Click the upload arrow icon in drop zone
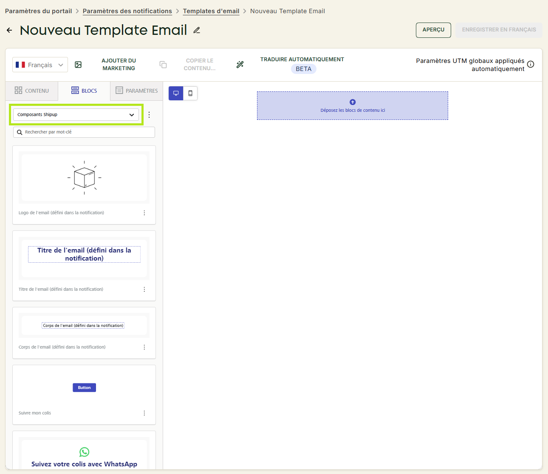 (353, 102)
